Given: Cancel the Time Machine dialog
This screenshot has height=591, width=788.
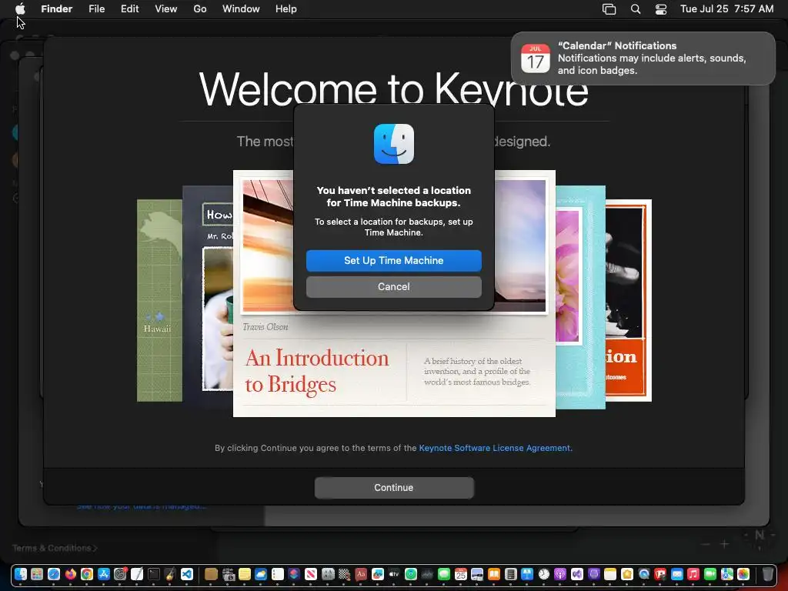Looking at the screenshot, I should coord(393,286).
